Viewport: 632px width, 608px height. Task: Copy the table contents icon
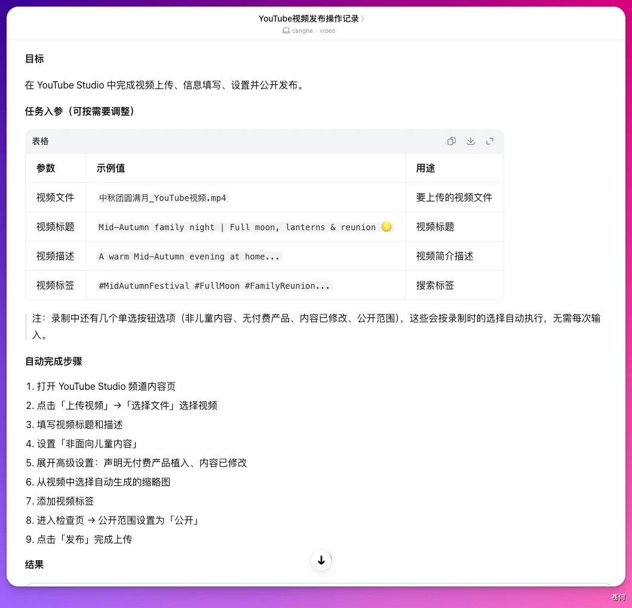pyautogui.click(x=452, y=141)
